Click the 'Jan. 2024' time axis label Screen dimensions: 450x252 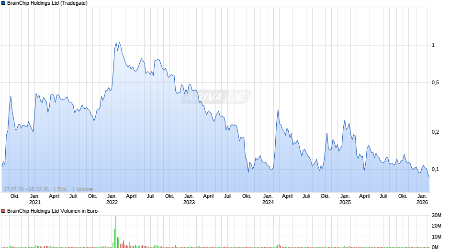tap(268, 199)
